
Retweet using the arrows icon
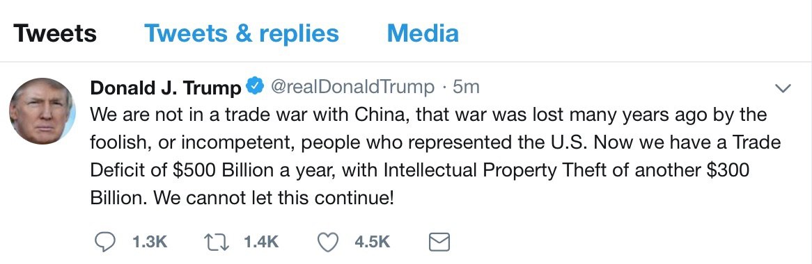(217, 241)
